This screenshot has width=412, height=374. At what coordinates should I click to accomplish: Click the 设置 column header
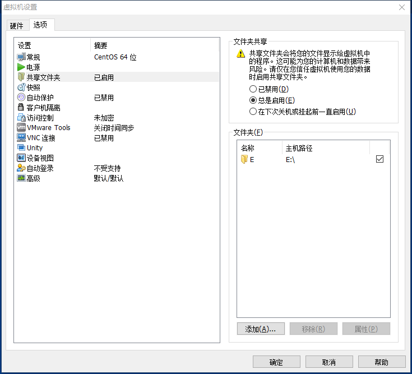click(52, 45)
